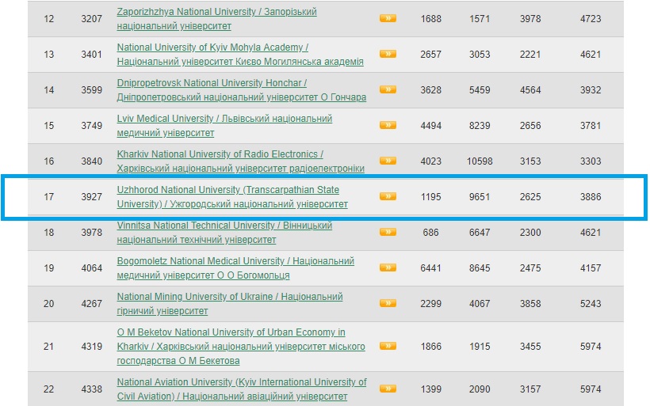The height and width of the screenshot is (406, 650).
Task: Select the value 4267 in National Mining row
Action: (x=92, y=304)
